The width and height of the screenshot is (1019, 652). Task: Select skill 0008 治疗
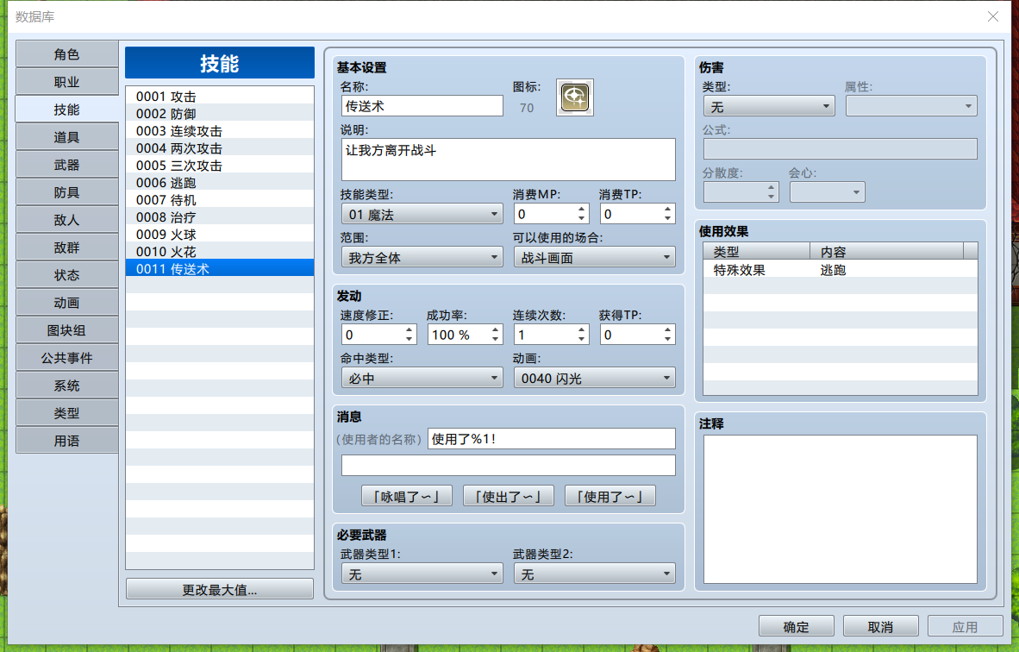220,217
